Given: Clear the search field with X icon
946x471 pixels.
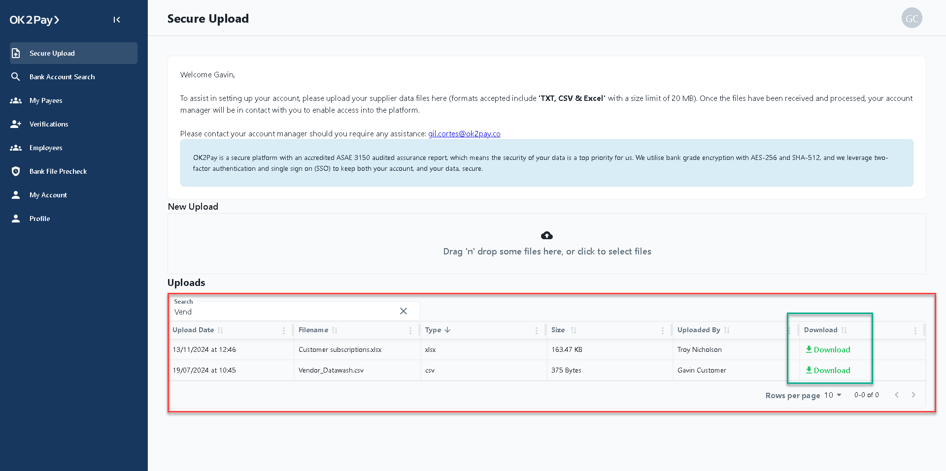Looking at the screenshot, I should tap(404, 311).
